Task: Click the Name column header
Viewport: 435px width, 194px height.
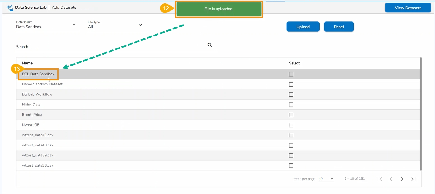Action: (x=27, y=63)
